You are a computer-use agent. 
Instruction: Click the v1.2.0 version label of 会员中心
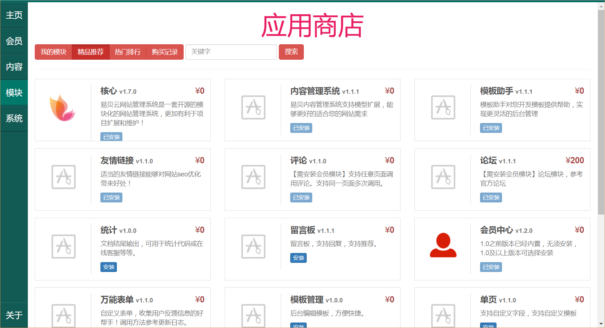click(524, 231)
